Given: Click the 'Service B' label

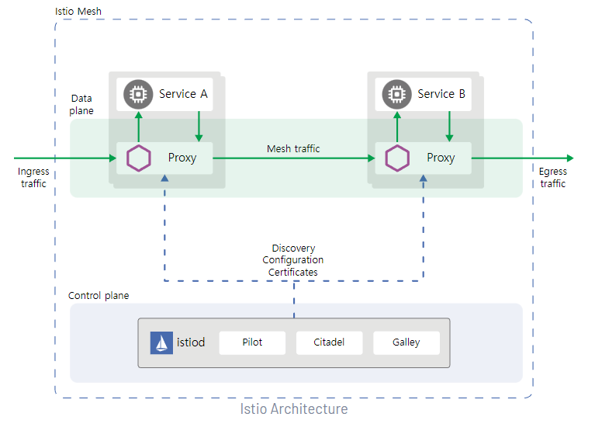Looking at the screenshot, I should pyautogui.click(x=441, y=94).
